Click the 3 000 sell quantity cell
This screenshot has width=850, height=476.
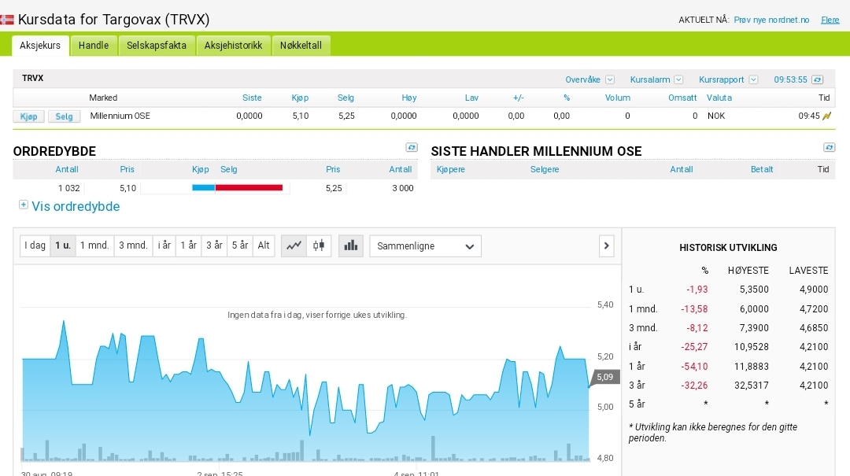[403, 188]
